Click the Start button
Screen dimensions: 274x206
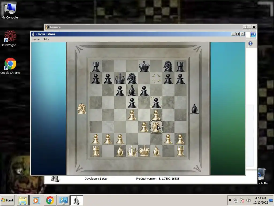(x=7, y=200)
